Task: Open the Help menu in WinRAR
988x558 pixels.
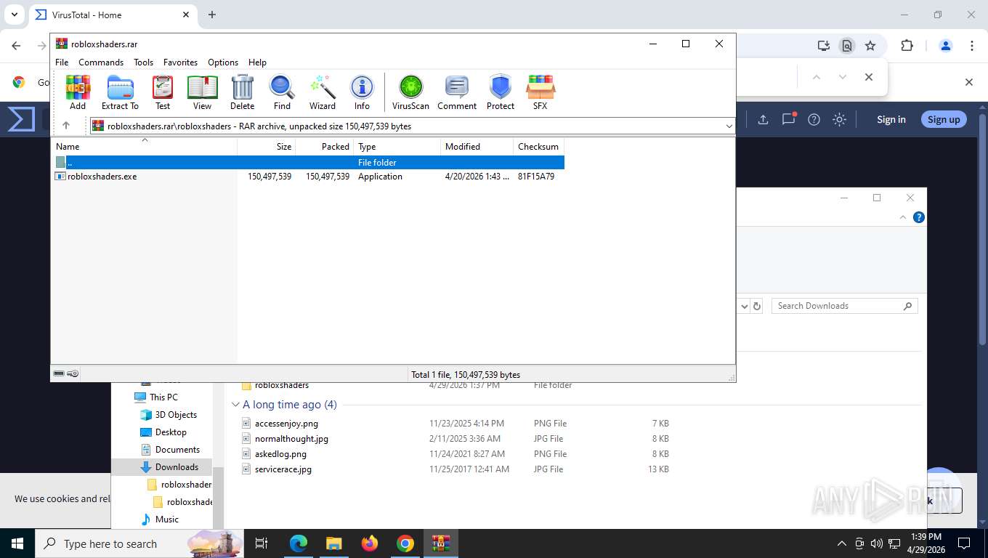Action: 257,62
